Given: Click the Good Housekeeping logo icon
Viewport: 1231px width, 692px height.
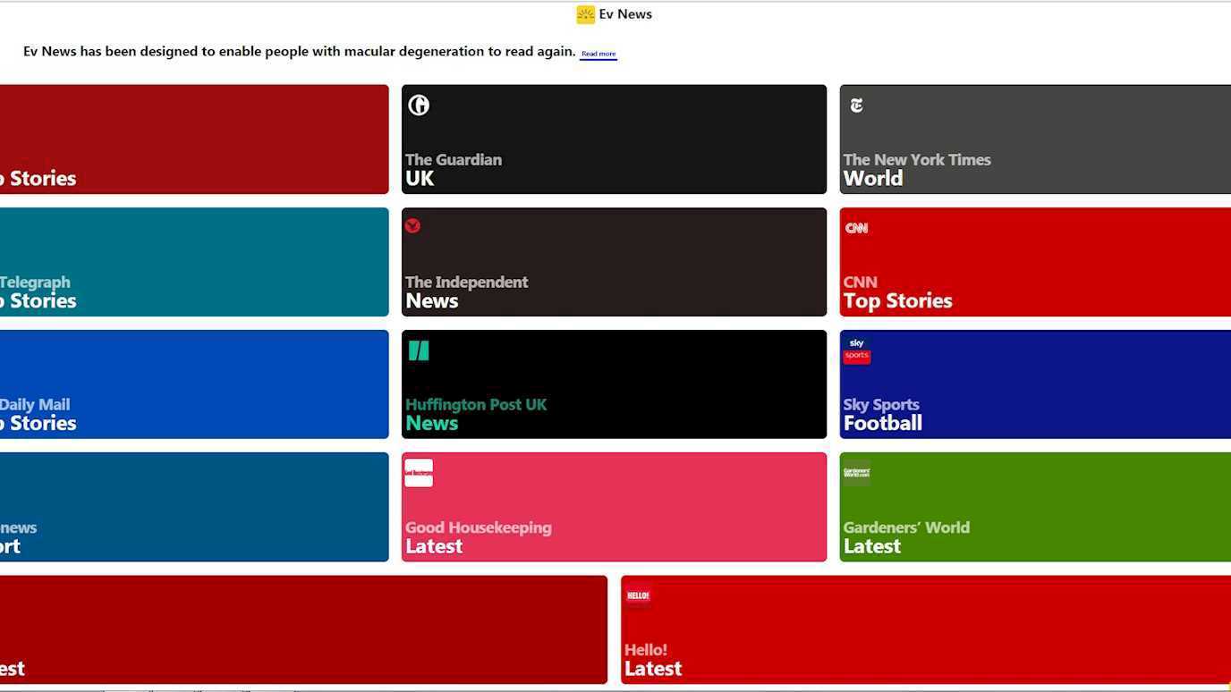Looking at the screenshot, I should (x=419, y=473).
